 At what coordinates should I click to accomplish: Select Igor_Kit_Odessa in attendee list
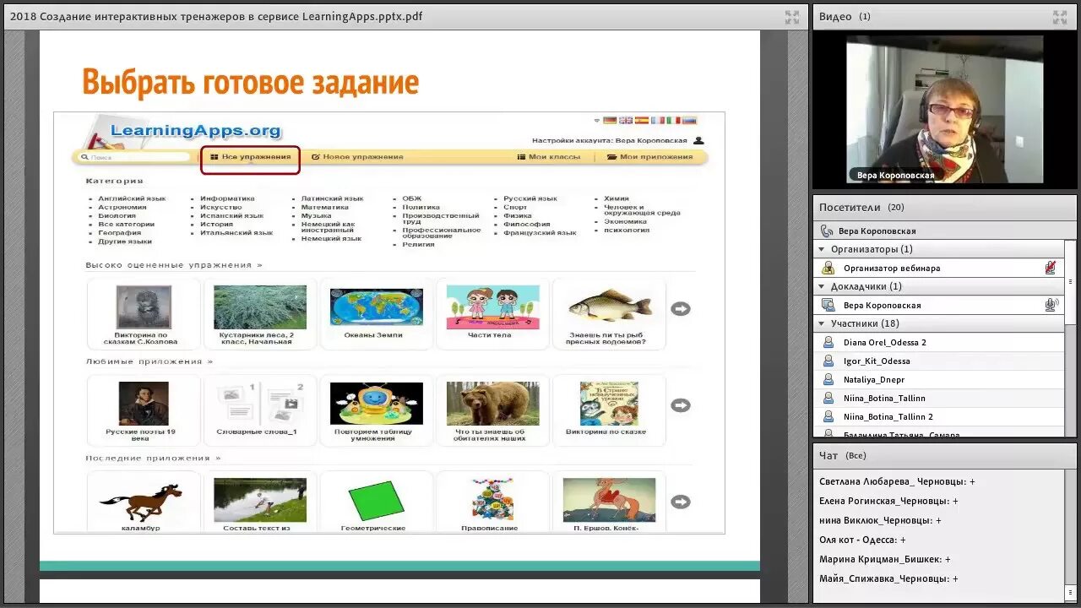click(939, 361)
